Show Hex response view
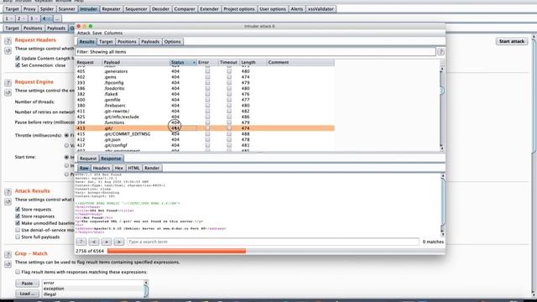537x302 pixels. pyautogui.click(x=119, y=168)
